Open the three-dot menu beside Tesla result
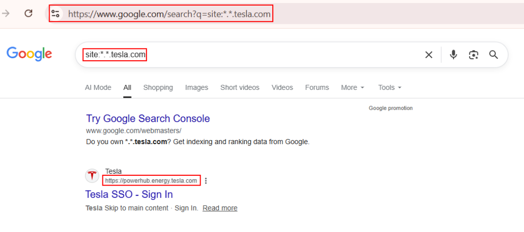This screenshot has width=524, height=232. (x=206, y=181)
